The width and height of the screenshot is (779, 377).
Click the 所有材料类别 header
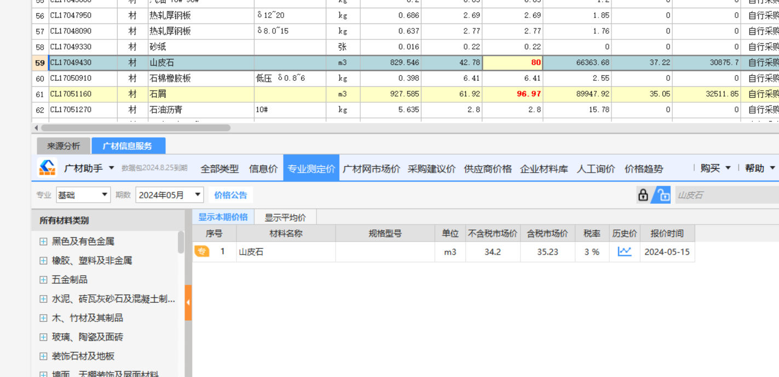point(108,220)
